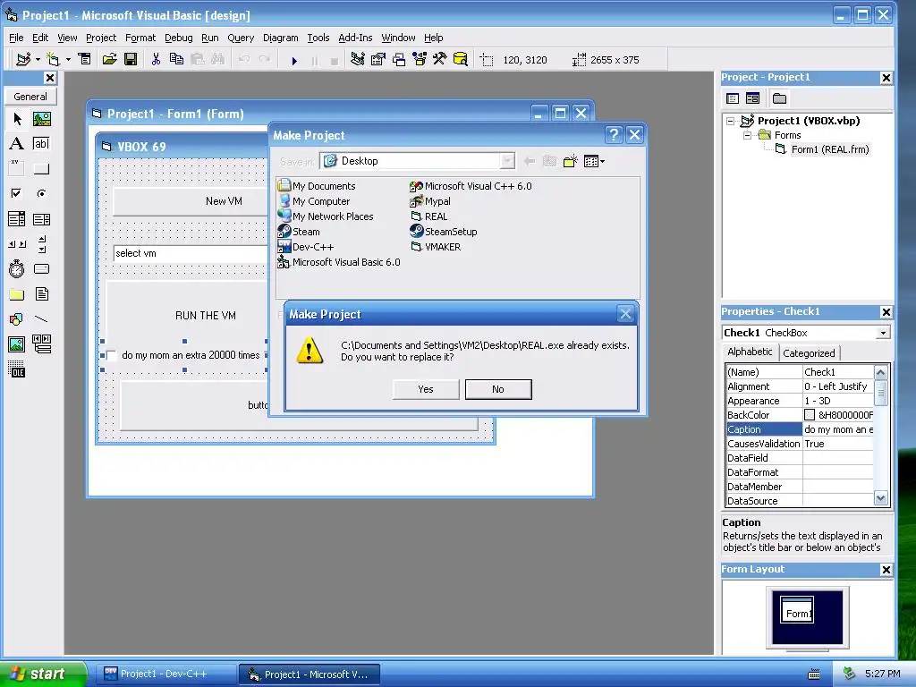This screenshot has height=687, width=916.
Task: Select the Pointer tool in toolbox
Action: (17, 119)
